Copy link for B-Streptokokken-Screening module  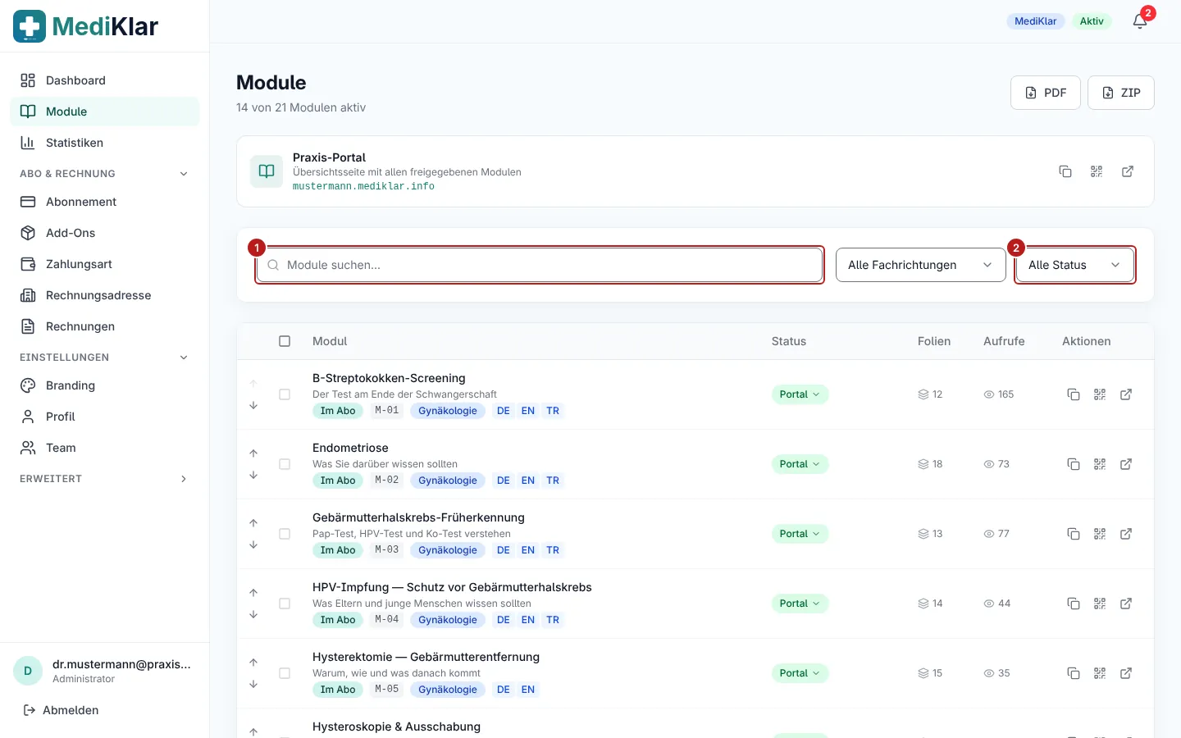pos(1074,394)
